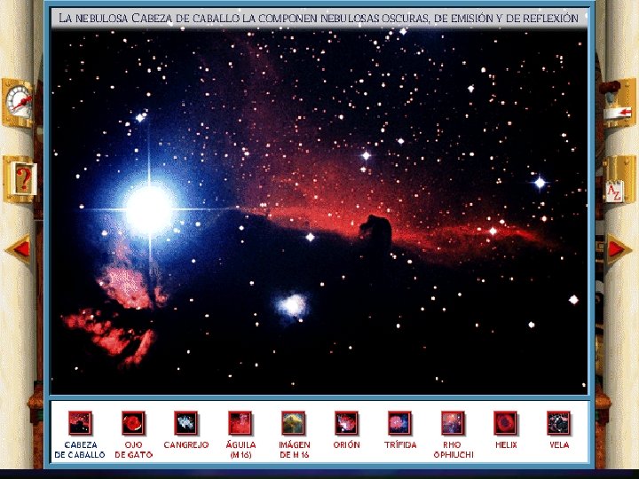Click the 'Vela' label text
Screen dimensions: 639x479
(x=559, y=445)
